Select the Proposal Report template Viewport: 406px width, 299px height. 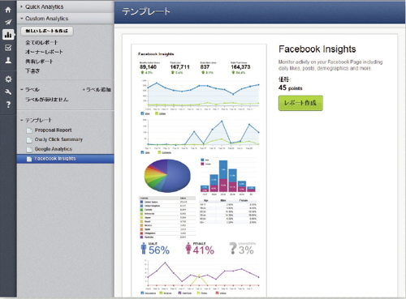(x=53, y=130)
